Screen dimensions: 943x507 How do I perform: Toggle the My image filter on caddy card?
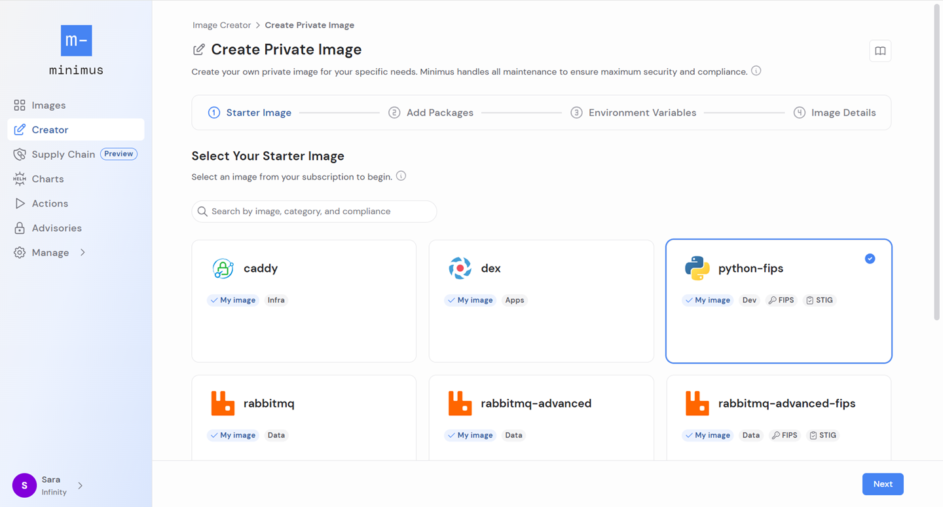(232, 300)
